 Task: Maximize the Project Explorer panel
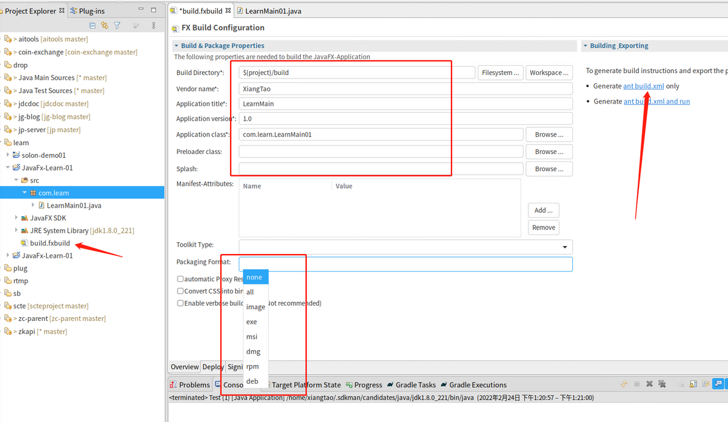[x=154, y=9]
